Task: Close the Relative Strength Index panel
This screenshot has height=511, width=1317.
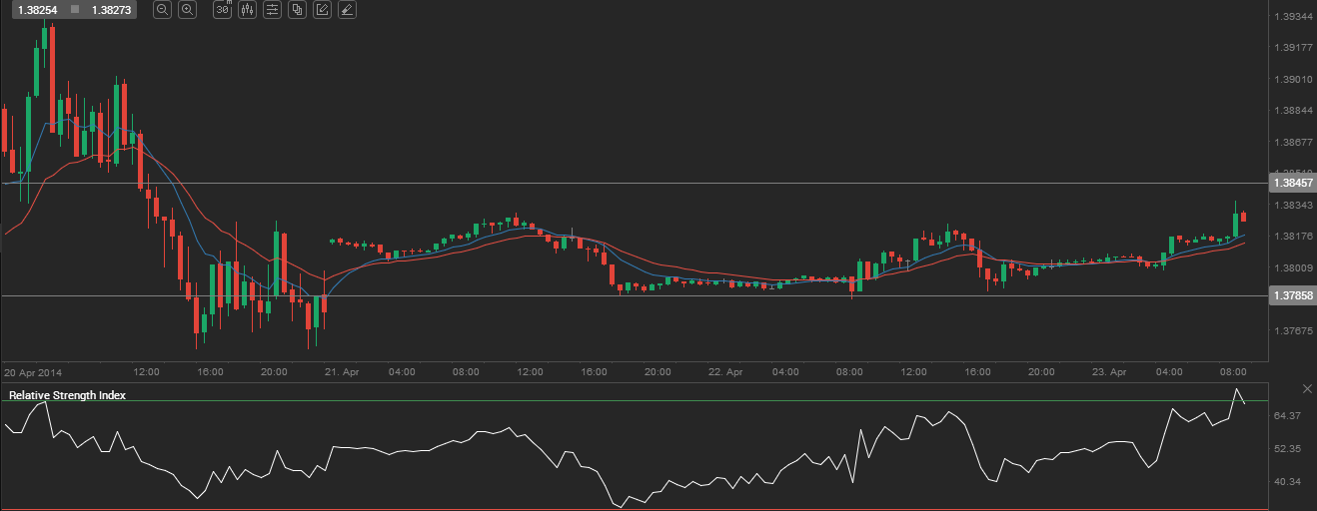Action: coord(1306,387)
